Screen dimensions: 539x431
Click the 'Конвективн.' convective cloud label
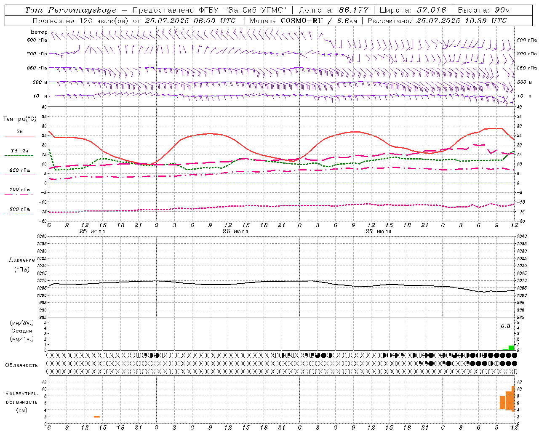coord(21,393)
